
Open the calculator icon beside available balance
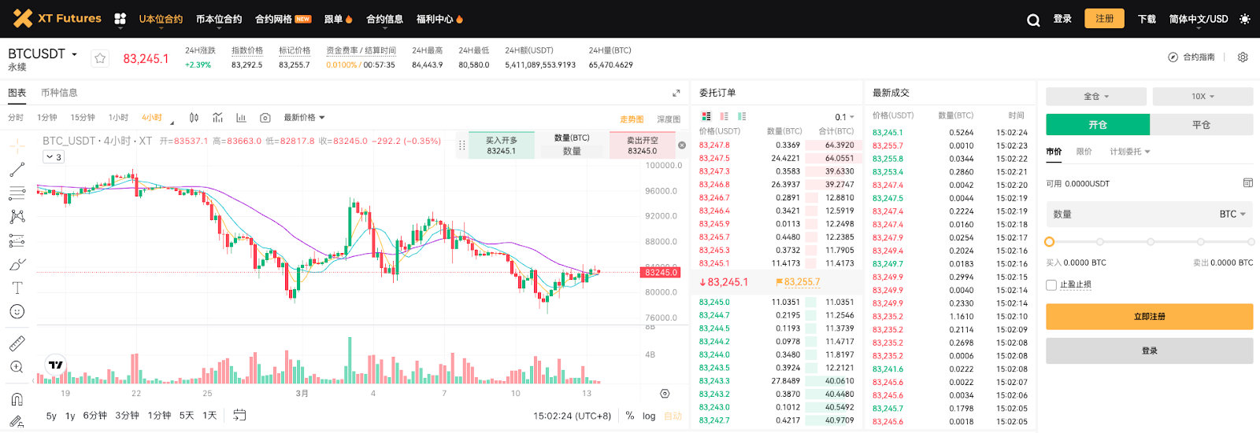click(x=1247, y=183)
